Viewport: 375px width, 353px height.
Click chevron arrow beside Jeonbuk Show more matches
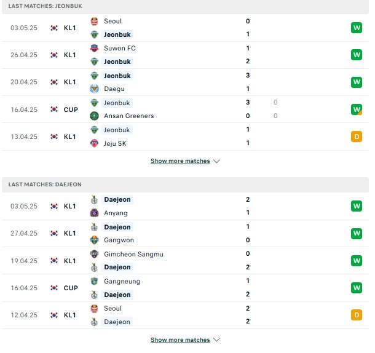[x=216, y=161]
